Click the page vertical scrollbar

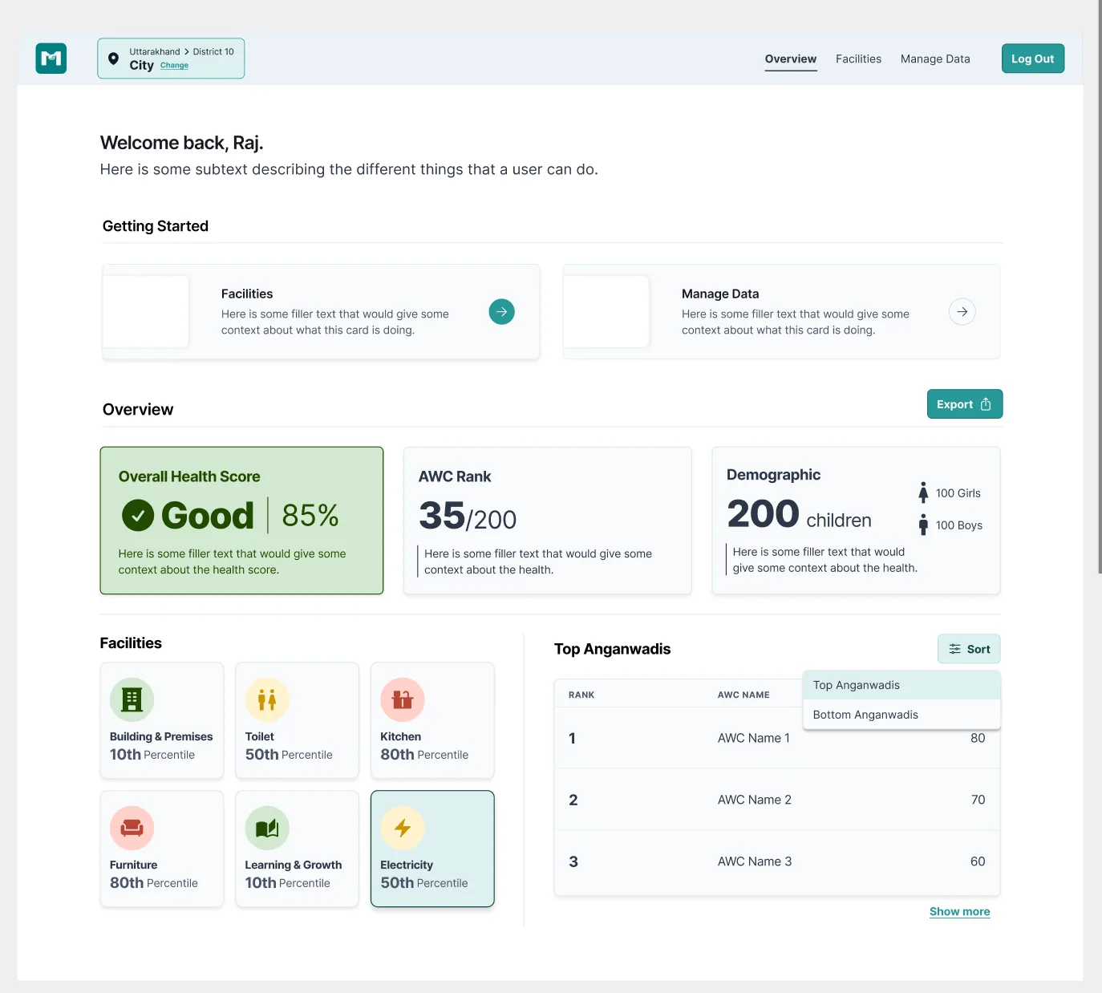[x=1100, y=286]
